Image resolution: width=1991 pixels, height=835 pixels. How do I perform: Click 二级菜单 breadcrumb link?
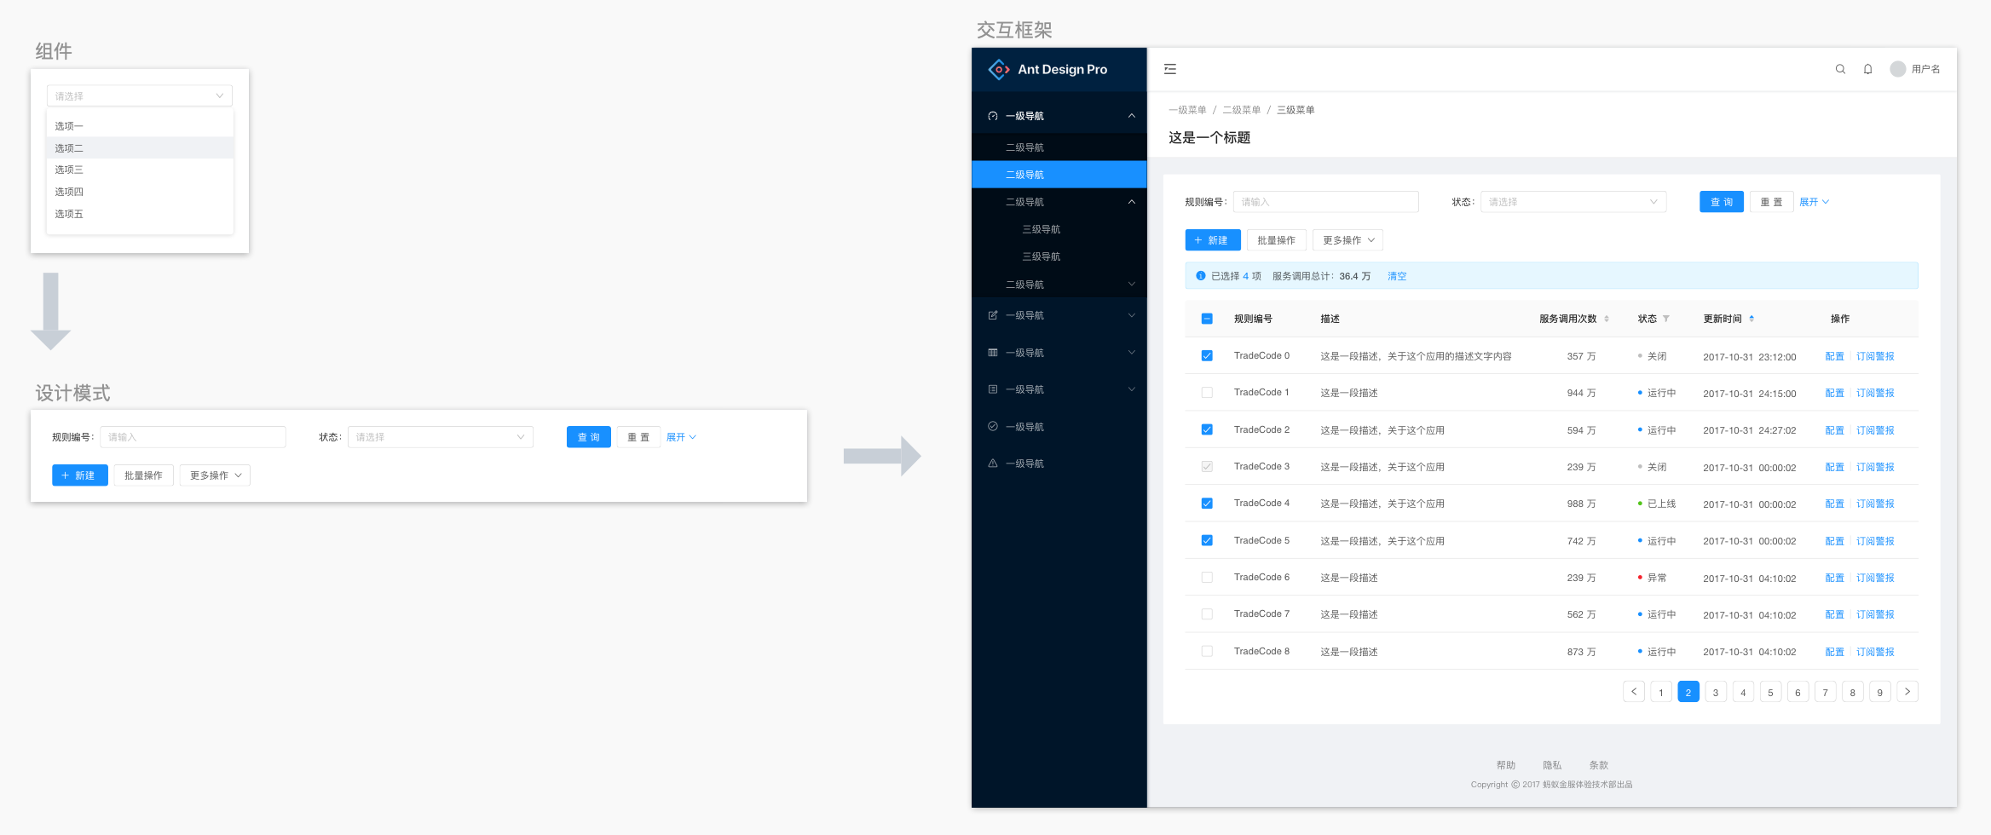pyautogui.click(x=1242, y=110)
